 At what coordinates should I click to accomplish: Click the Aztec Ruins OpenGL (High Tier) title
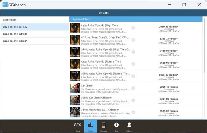click(99, 25)
